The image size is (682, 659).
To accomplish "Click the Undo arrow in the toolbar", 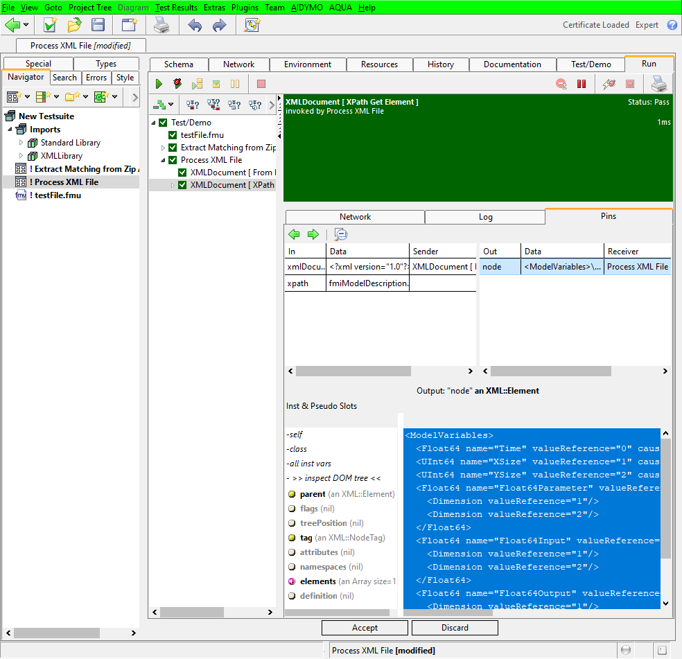I will coord(195,25).
